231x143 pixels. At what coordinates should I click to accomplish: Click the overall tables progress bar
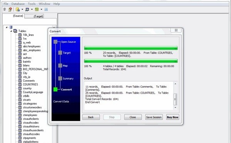click(x=131, y=61)
